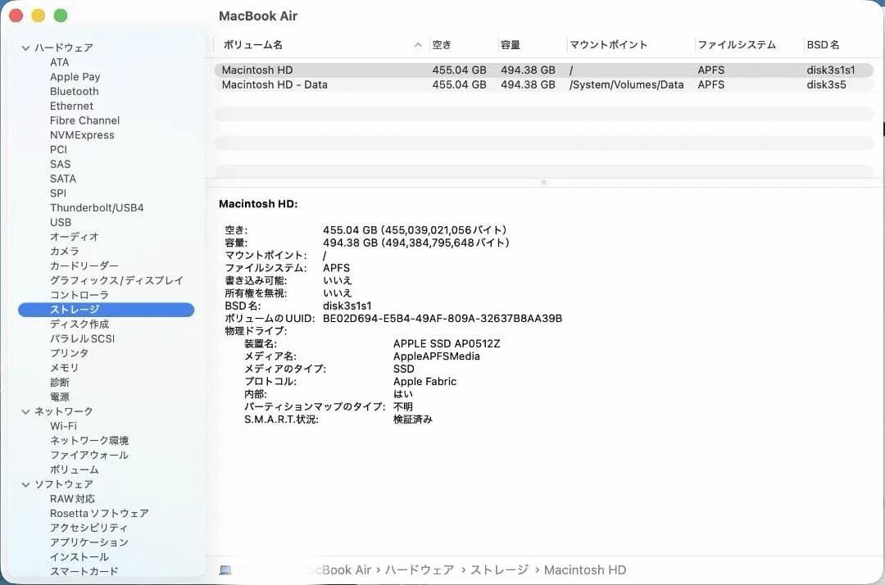Screen dimensions: 885x585
Task: Collapse the ハードウェア section
Action: coord(26,48)
